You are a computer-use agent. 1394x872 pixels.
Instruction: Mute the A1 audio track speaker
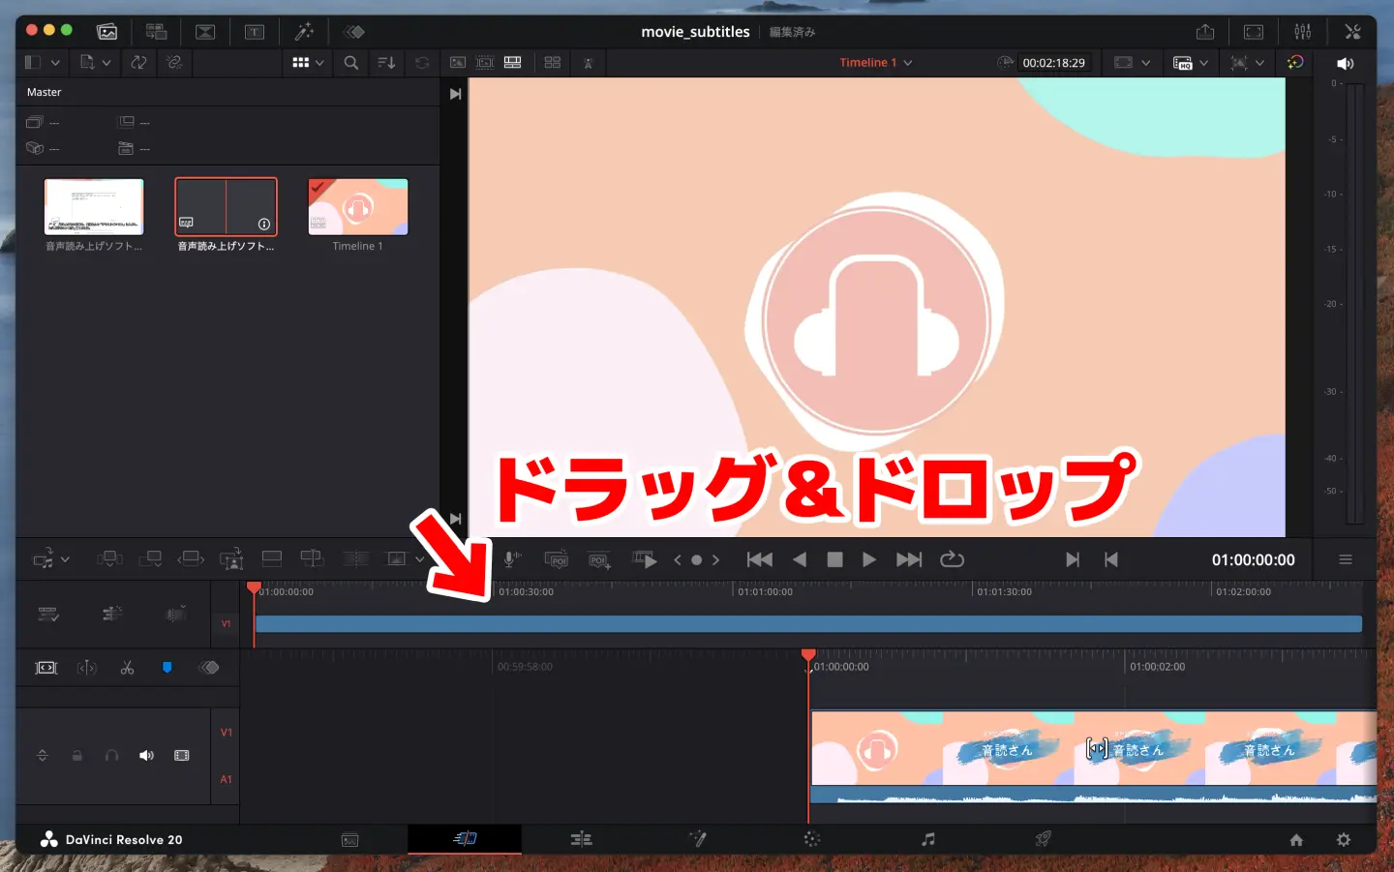pyautogui.click(x=146, y=755)
